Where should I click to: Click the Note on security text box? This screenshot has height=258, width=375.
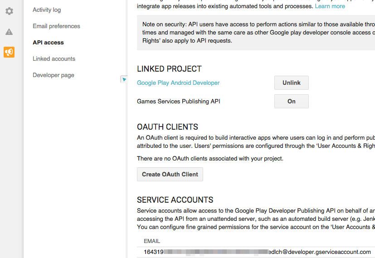(256, 33)
